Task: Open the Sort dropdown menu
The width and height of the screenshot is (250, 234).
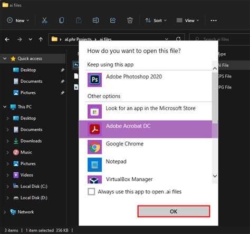Action: (x=156, y=21)
